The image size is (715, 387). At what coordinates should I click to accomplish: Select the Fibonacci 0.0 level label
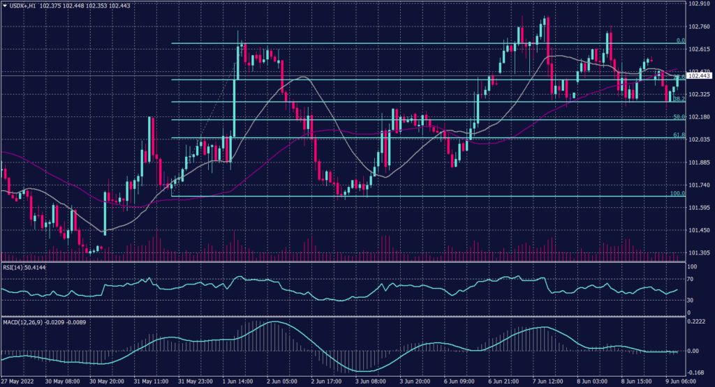[x=679, y=41]
